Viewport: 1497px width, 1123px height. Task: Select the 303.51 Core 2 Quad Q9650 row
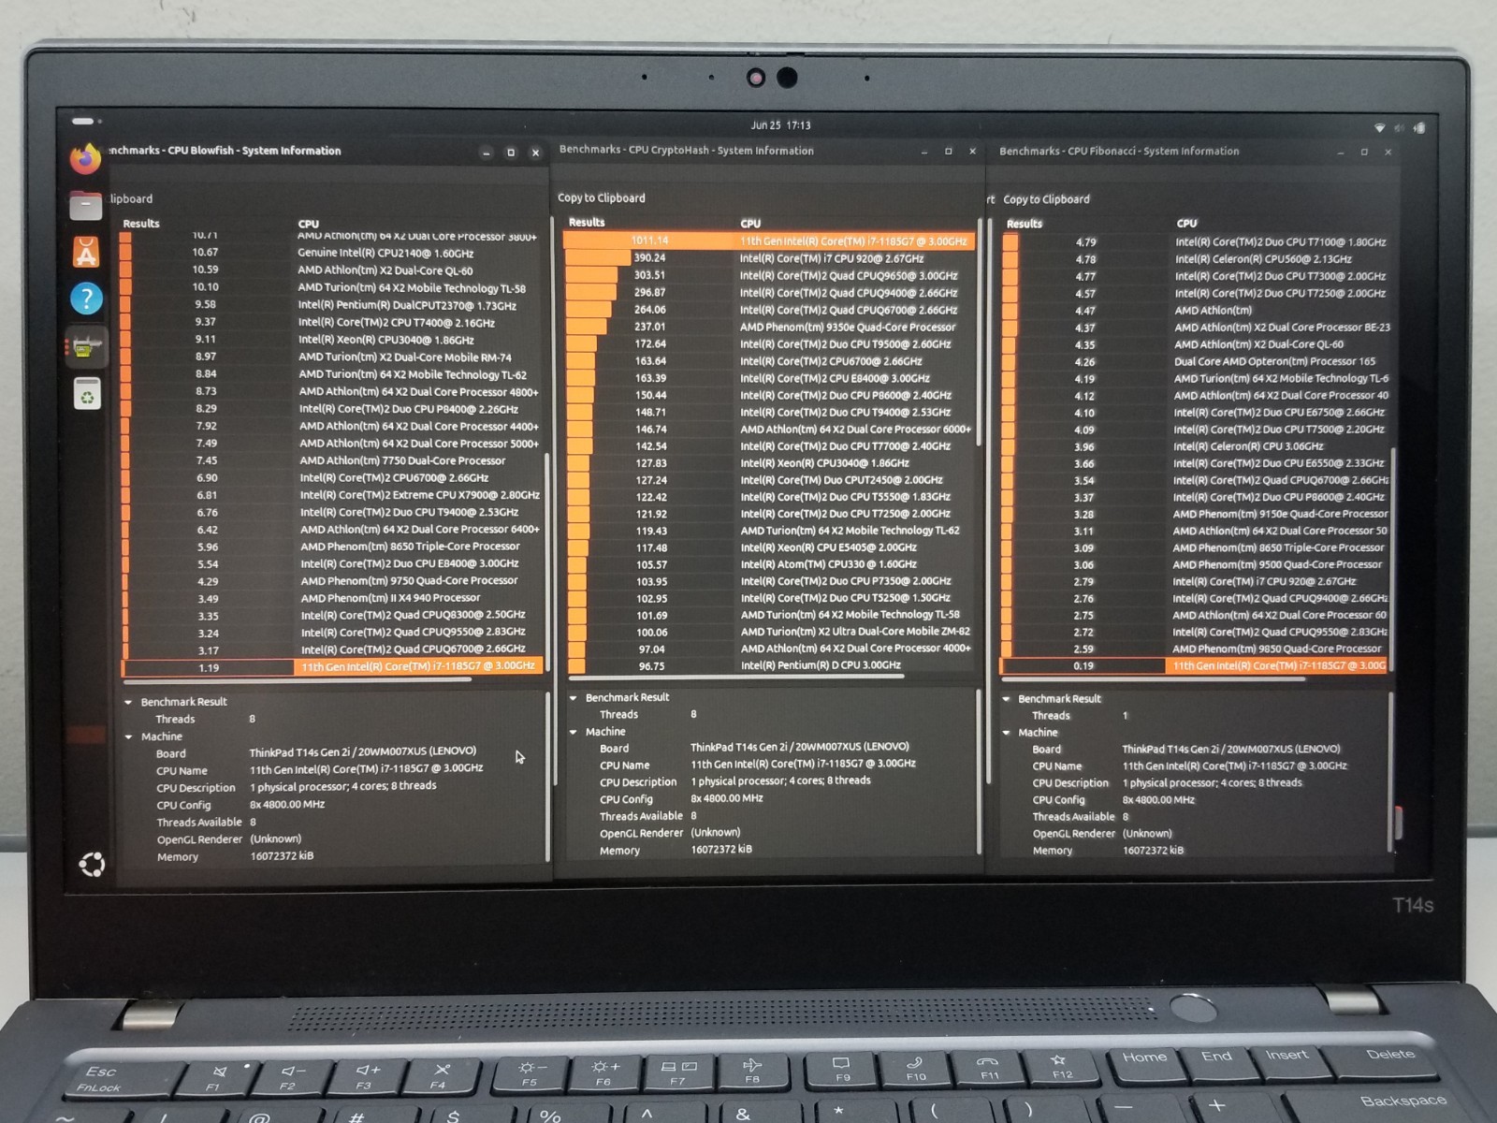click(x=769, y=275)
